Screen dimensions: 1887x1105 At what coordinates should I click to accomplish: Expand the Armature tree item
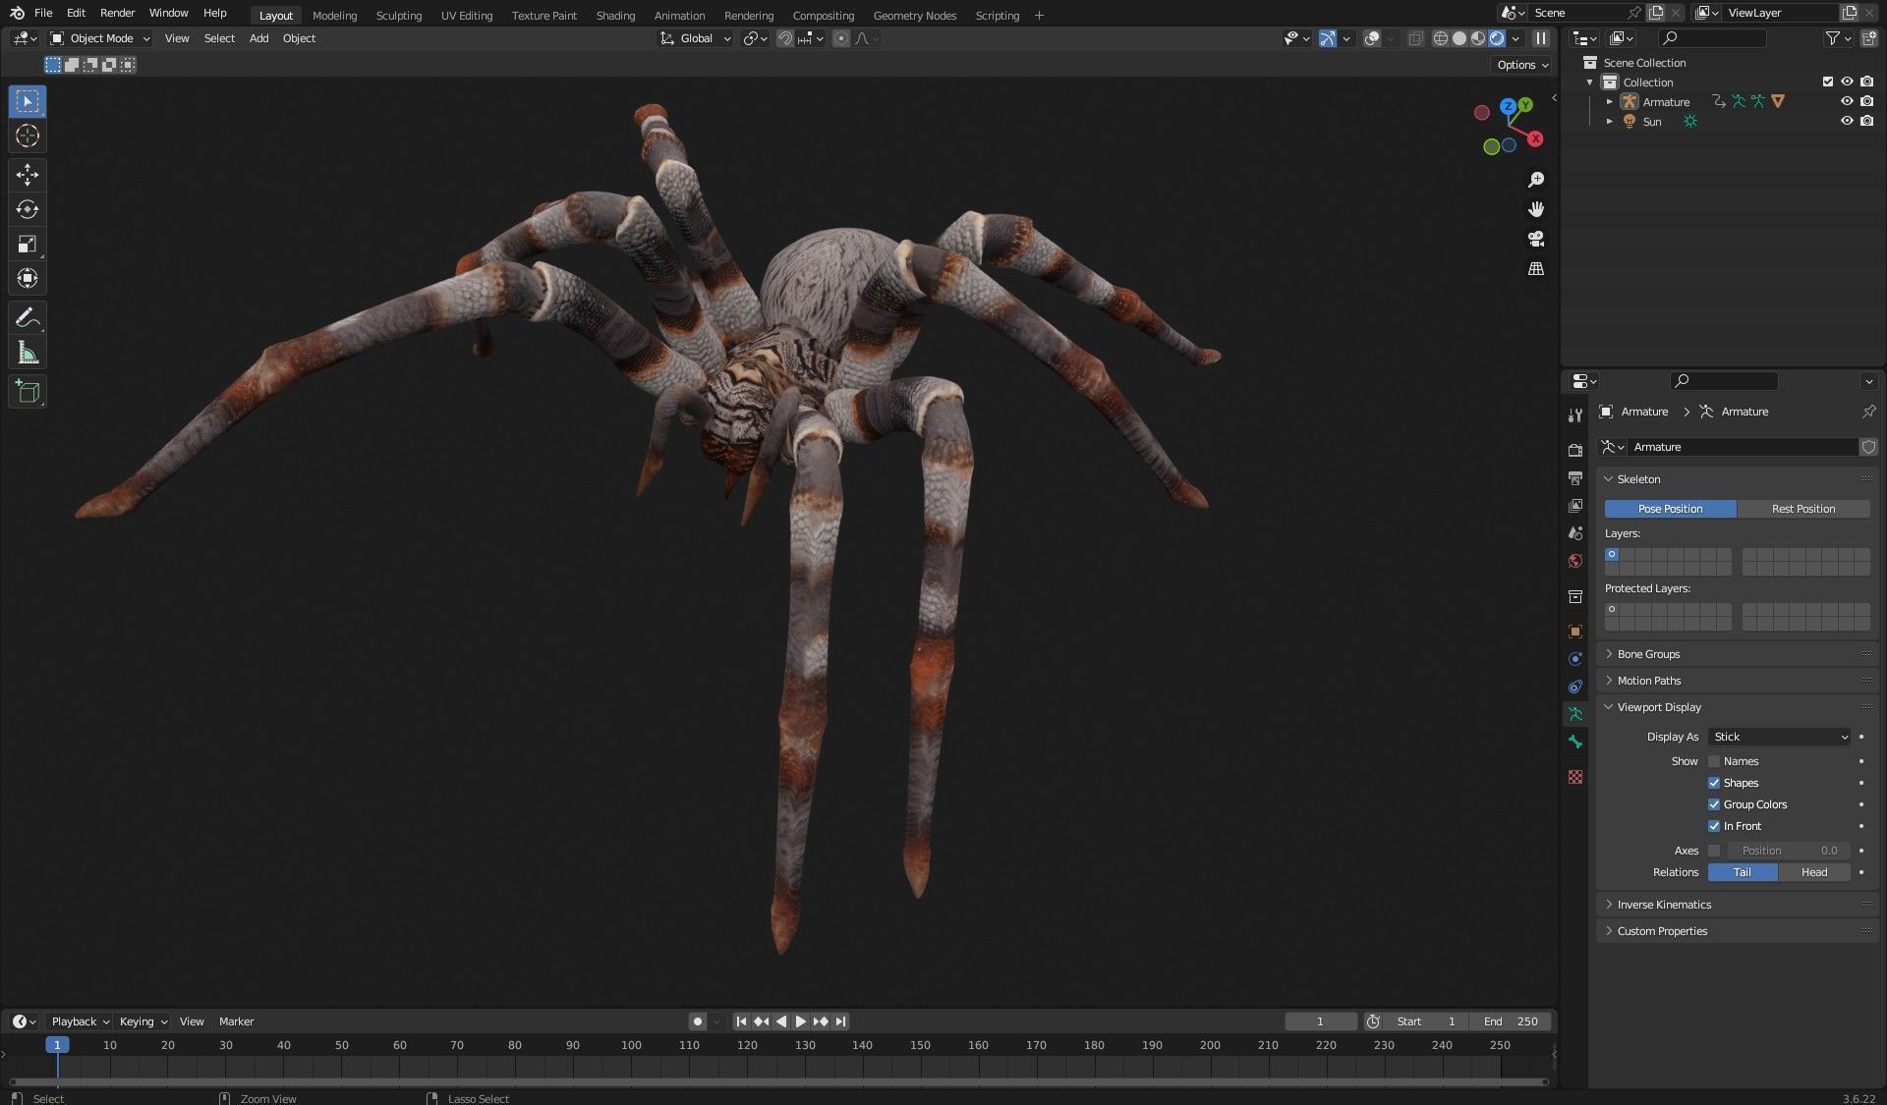pyautogui.click(x=1610, y=102)
